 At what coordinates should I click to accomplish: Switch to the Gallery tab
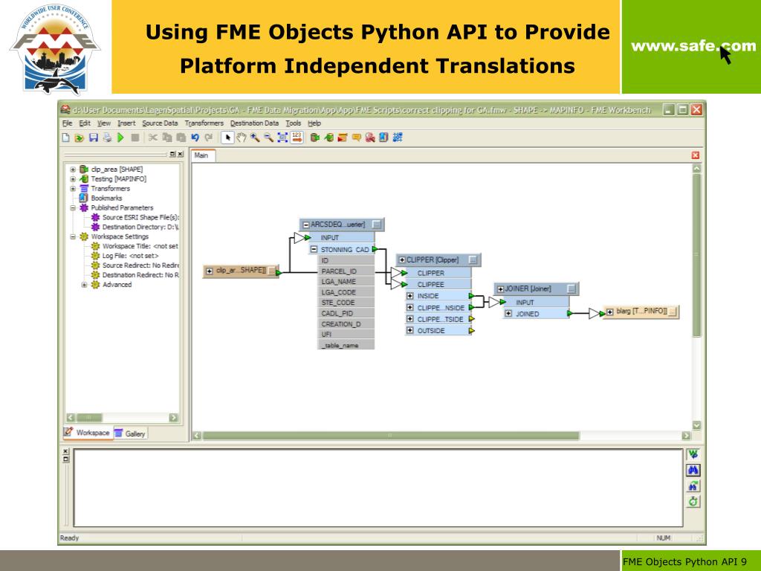tap(130, 433)
